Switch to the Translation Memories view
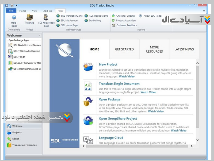Screen dimensions: 214x161 [24, 145]
